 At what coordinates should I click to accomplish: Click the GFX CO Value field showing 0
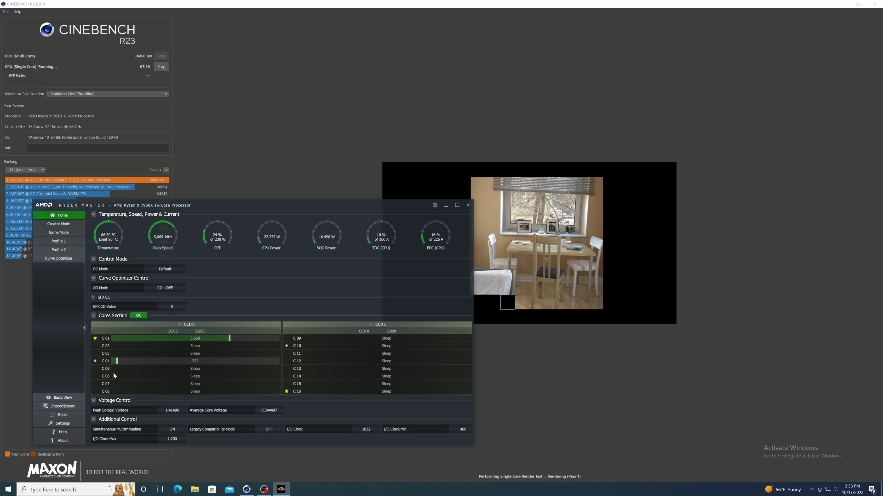pyautogui.click(x=172, y=306)
